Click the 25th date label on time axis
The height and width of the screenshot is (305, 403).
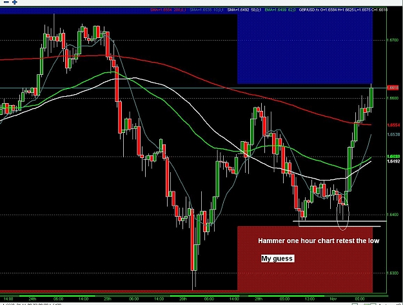tap(108, 299)
